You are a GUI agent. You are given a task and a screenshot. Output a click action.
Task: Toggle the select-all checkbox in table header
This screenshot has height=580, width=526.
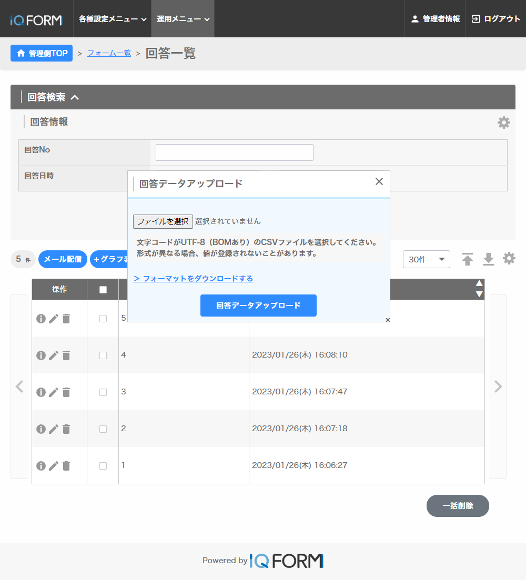[x=103, y=290]
